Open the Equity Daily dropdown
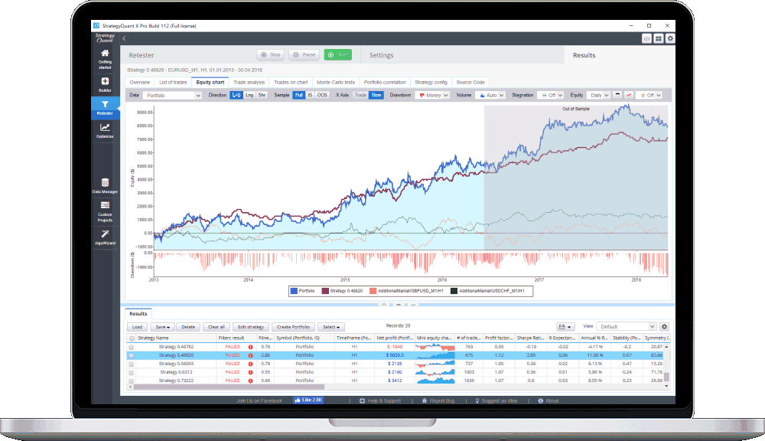 point(598,95)
